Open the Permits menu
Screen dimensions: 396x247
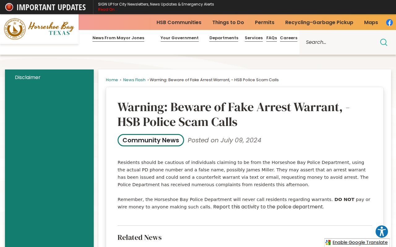click(265, 23)
